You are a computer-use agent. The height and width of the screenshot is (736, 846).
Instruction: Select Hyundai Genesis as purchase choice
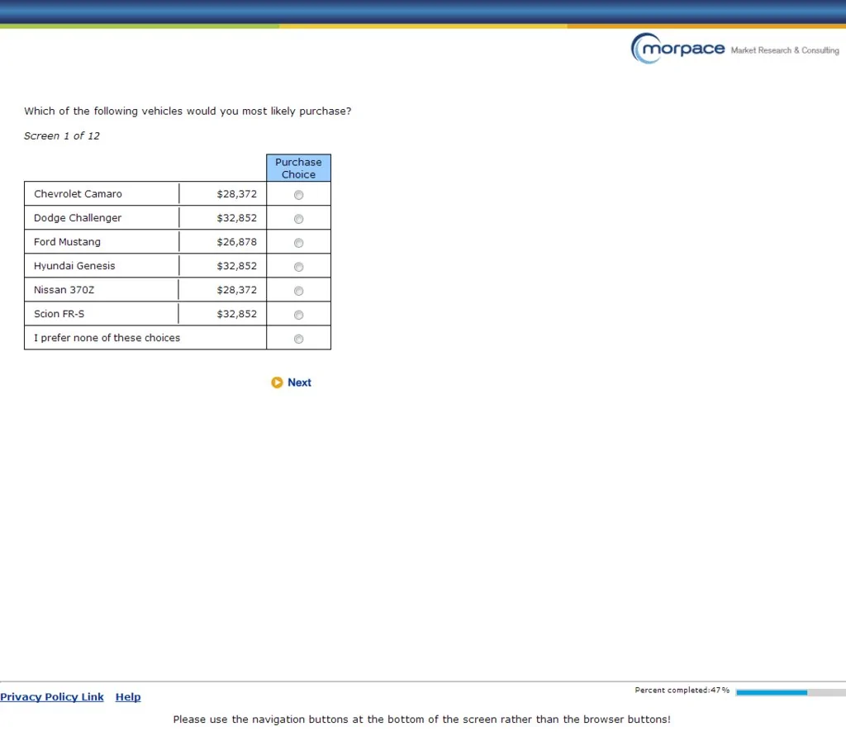point(298,267)
